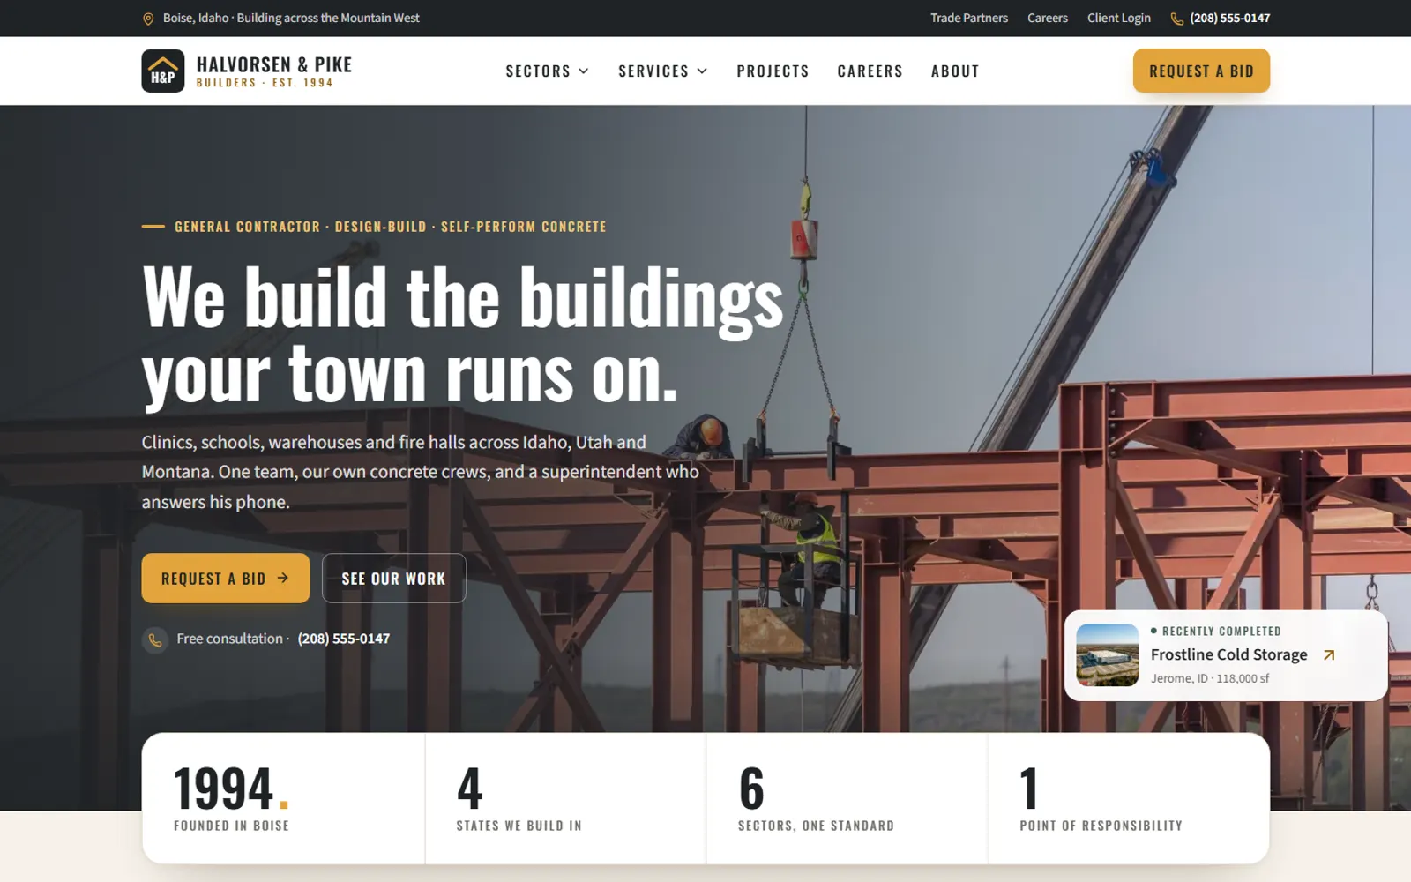Click the 'Founded in Boise' label

[x=232, y=826]
